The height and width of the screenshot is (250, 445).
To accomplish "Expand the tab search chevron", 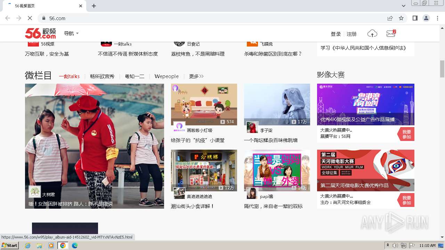I will (x=404, y=6).
